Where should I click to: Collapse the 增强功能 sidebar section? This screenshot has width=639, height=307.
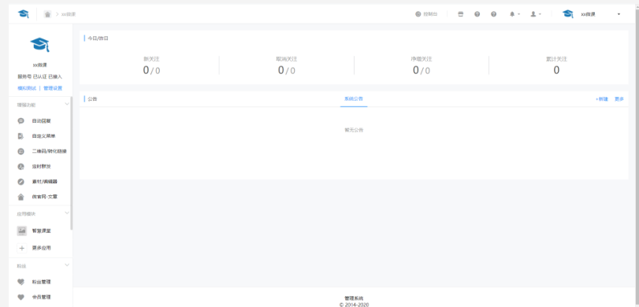coord(67,104)
